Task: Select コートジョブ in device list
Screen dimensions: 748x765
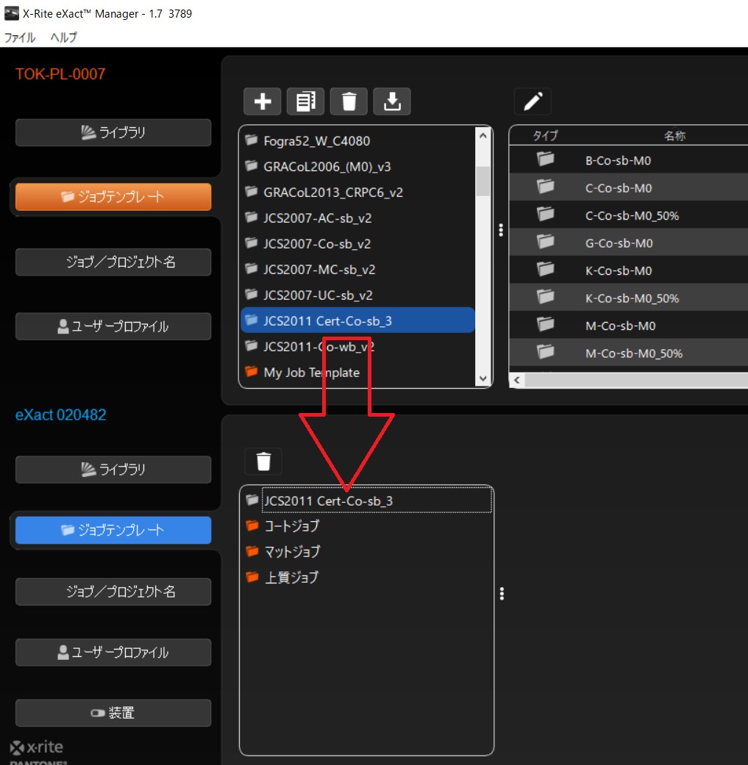Action: click(367, 526)
